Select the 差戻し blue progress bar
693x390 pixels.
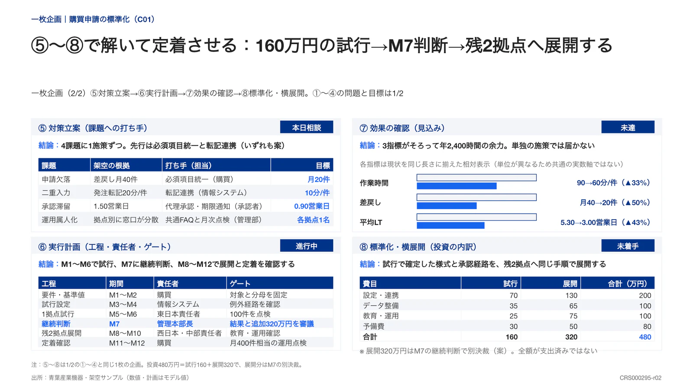[447, 206]
